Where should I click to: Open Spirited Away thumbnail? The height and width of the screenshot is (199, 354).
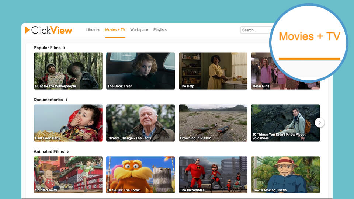pyautogui.click(x=68, y=175)
